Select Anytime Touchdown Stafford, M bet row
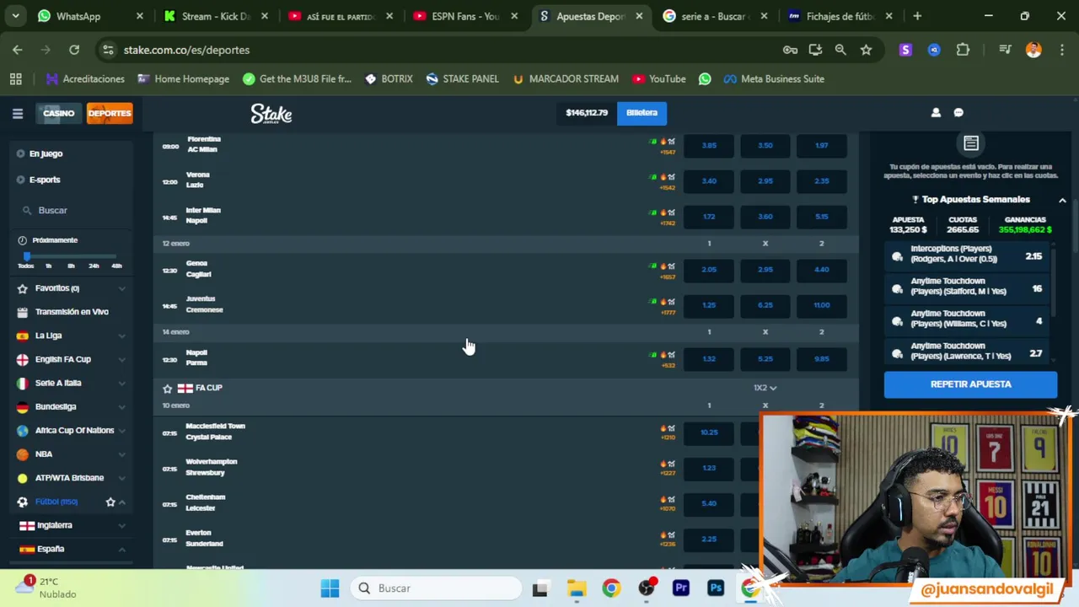The image size is (1079, 607). pyautogui.click(x=969, y=287)
